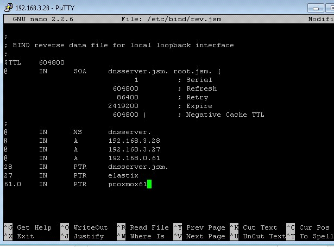This screenshot has height=247, width=334.
Task: Click the 'PTR' type on elastix line
Action: click(x=80, y=175)
